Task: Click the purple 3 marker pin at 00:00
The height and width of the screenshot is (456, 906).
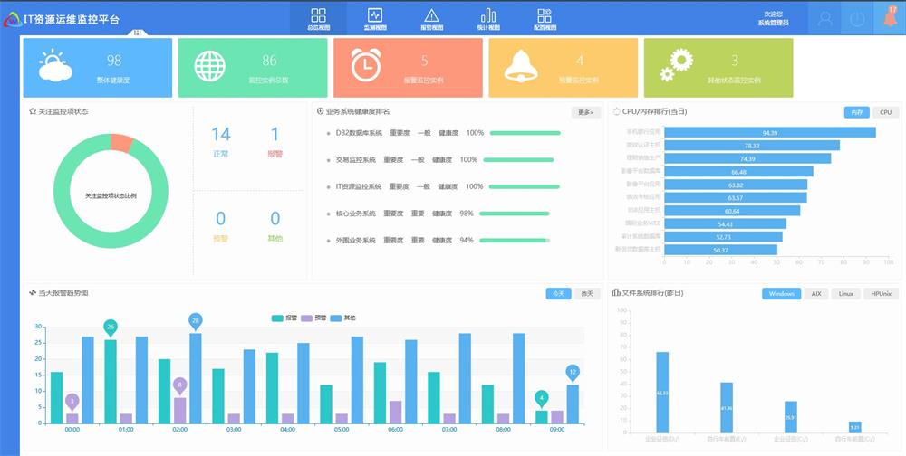Action: click(72, 402)
